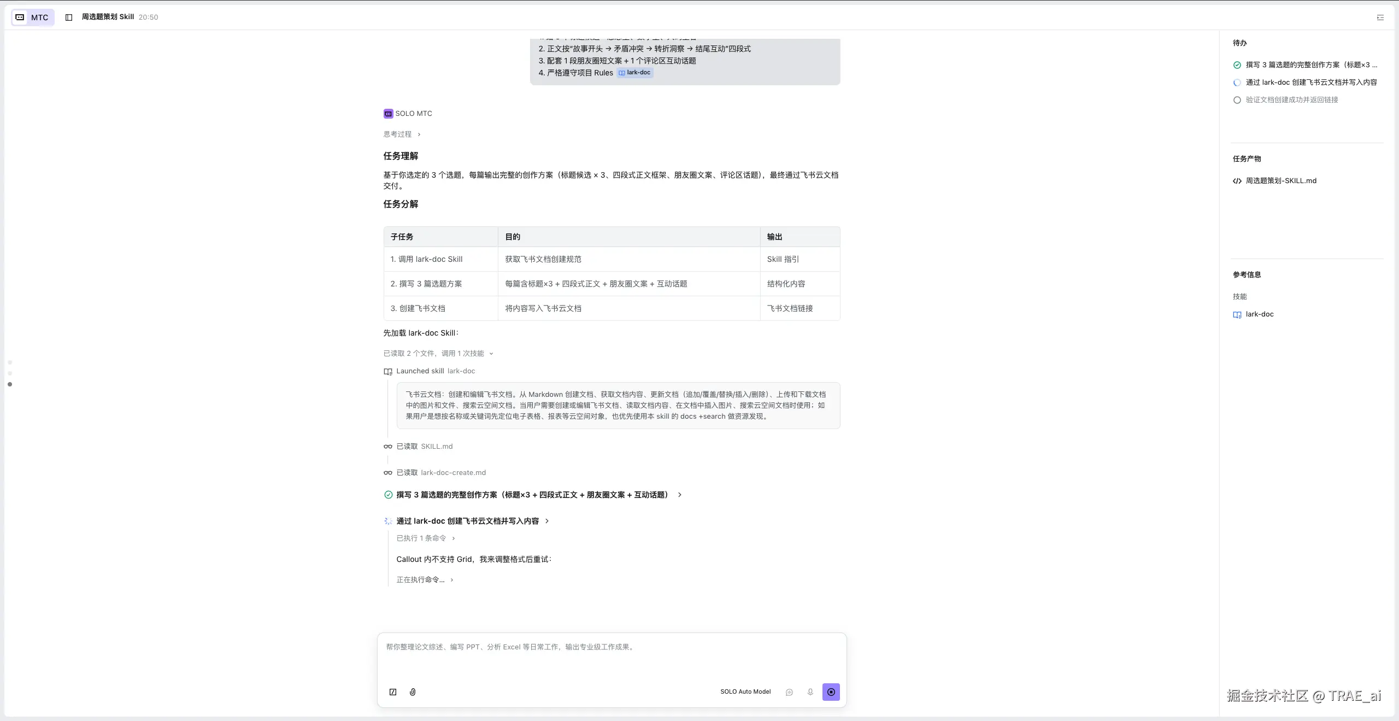The image size is (1399, 721).
Task: Click Launched skill lark-doc row
Action: [430, 371]
